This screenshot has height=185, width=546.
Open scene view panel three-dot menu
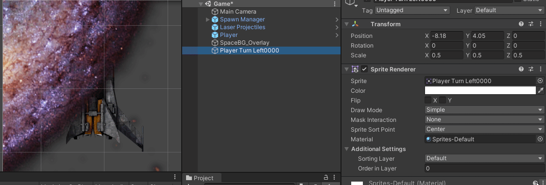tap(175, 177)
